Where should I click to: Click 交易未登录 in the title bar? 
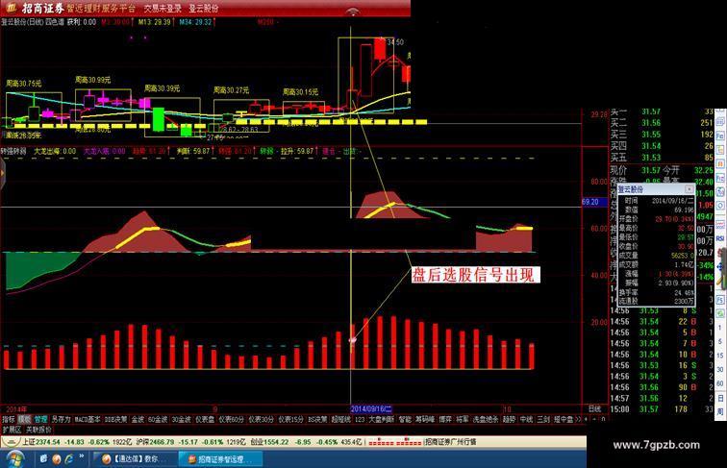[x=163, y=9]
